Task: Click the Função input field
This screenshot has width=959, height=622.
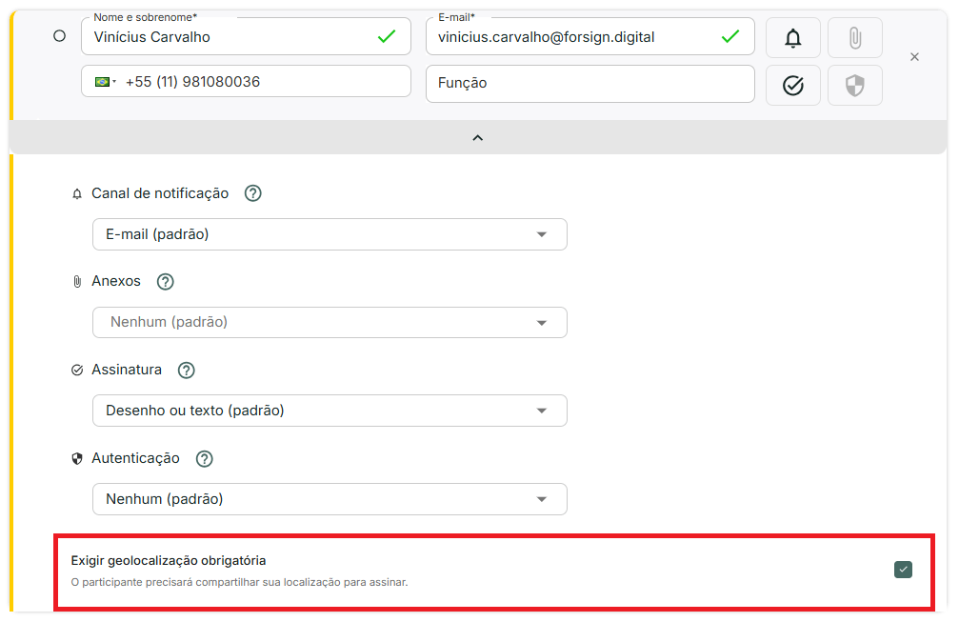Action: coord(589,83)
